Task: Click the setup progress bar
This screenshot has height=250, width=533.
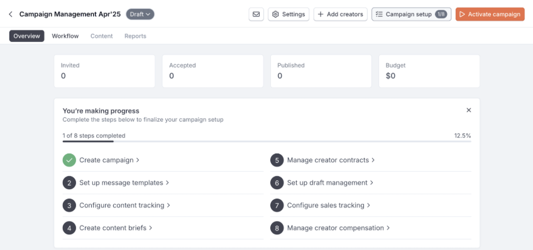Action: pos(267,141)
